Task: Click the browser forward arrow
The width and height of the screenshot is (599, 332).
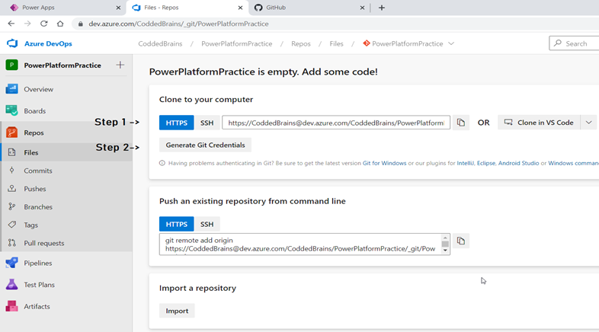Action: click(x=27, y=24)
